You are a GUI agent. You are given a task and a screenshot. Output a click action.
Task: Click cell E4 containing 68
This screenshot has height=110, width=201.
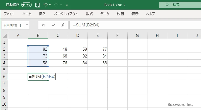pyautogui.click(x=98, y=63)
